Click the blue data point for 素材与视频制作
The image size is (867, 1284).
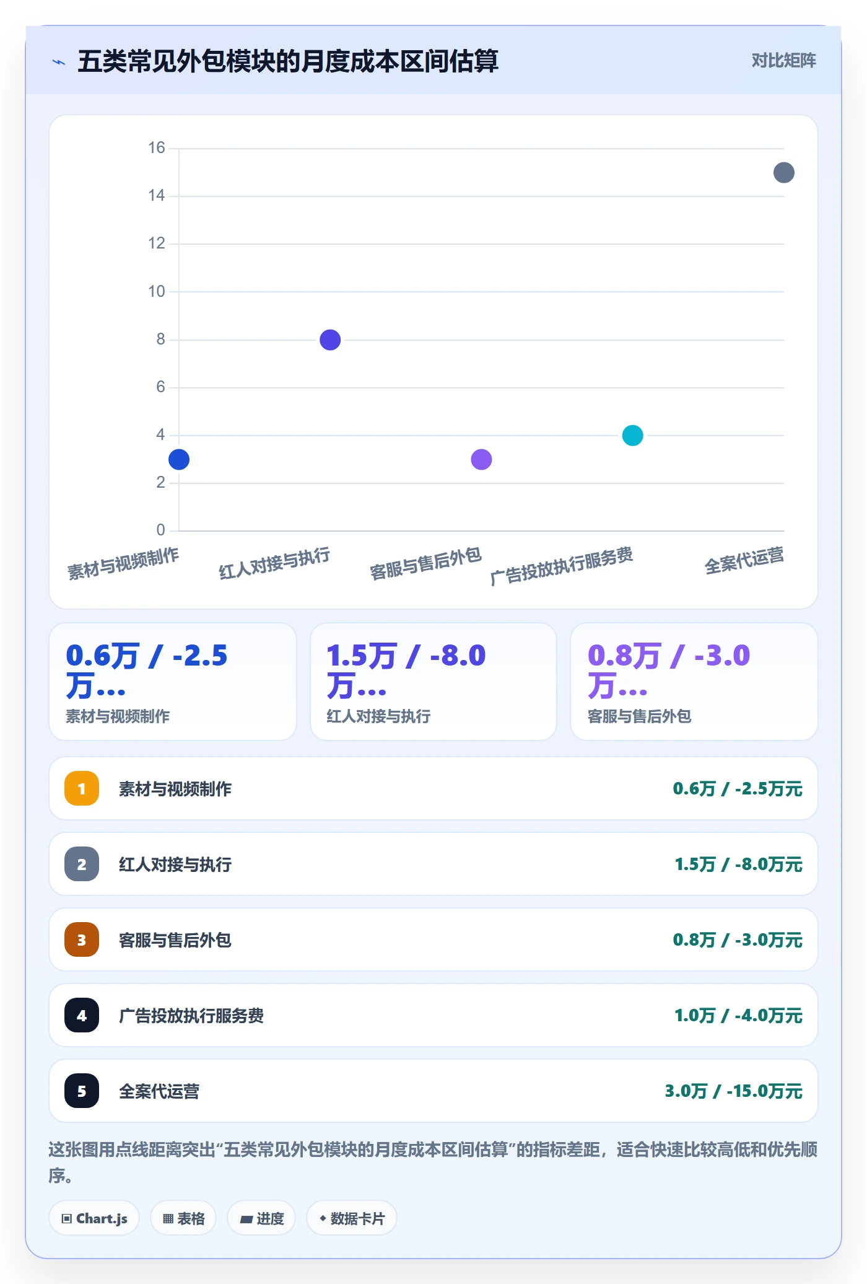179,460
